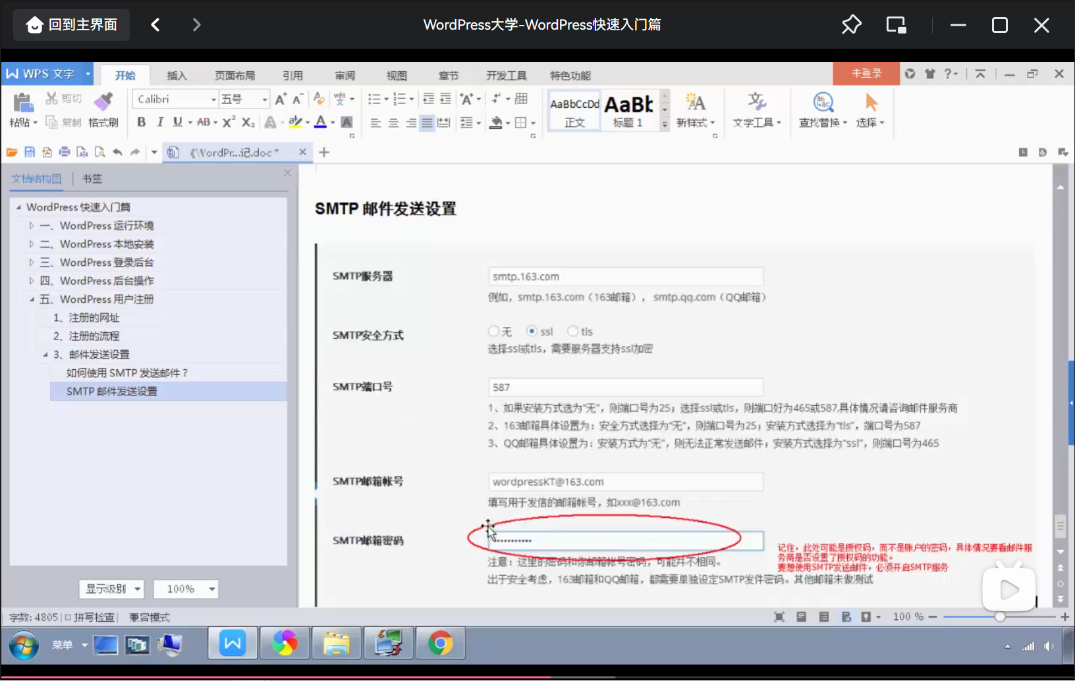Align text to the left
The image size is (1075, 681).
point(375,122)
